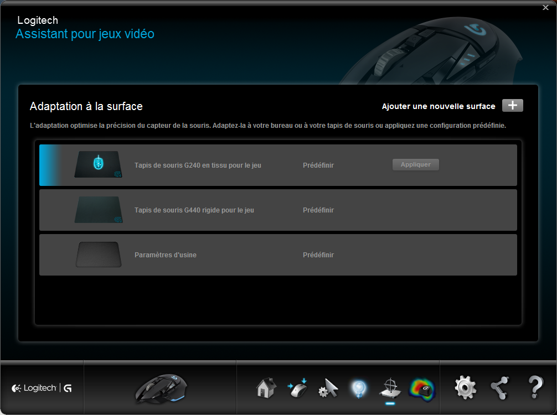Image resolution: width=557 pixels, height=415 pixels.
Task: Click 'Assistant pour jeux vidéo' title
Action: [85, 34]
